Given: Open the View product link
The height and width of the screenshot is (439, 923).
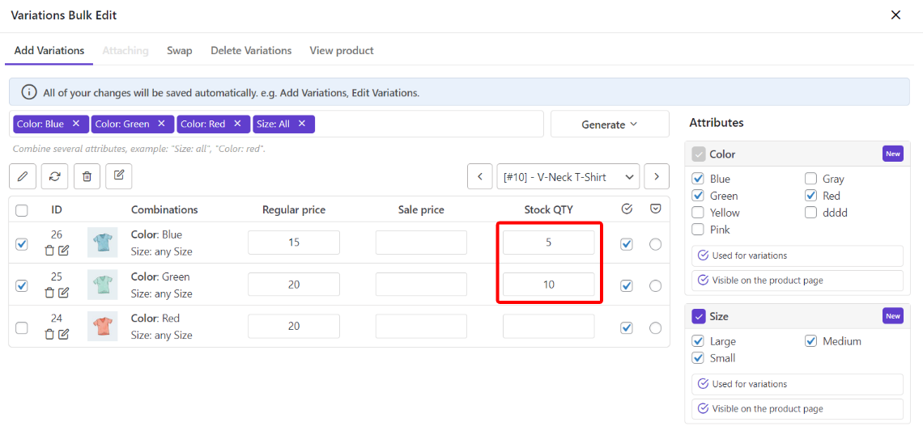Looking at the screenshot, I should tap(342, 50).
